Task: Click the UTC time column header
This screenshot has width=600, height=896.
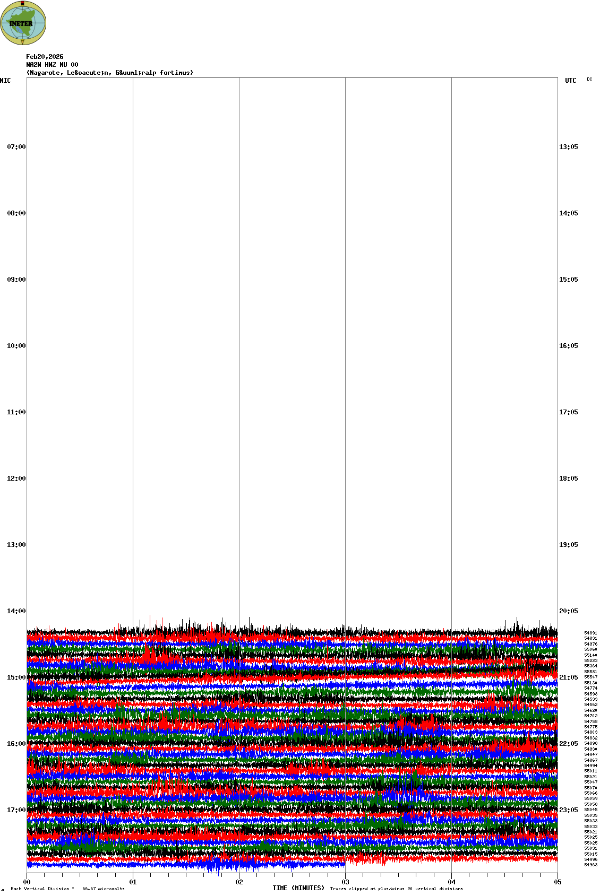Action: (570, 81)
